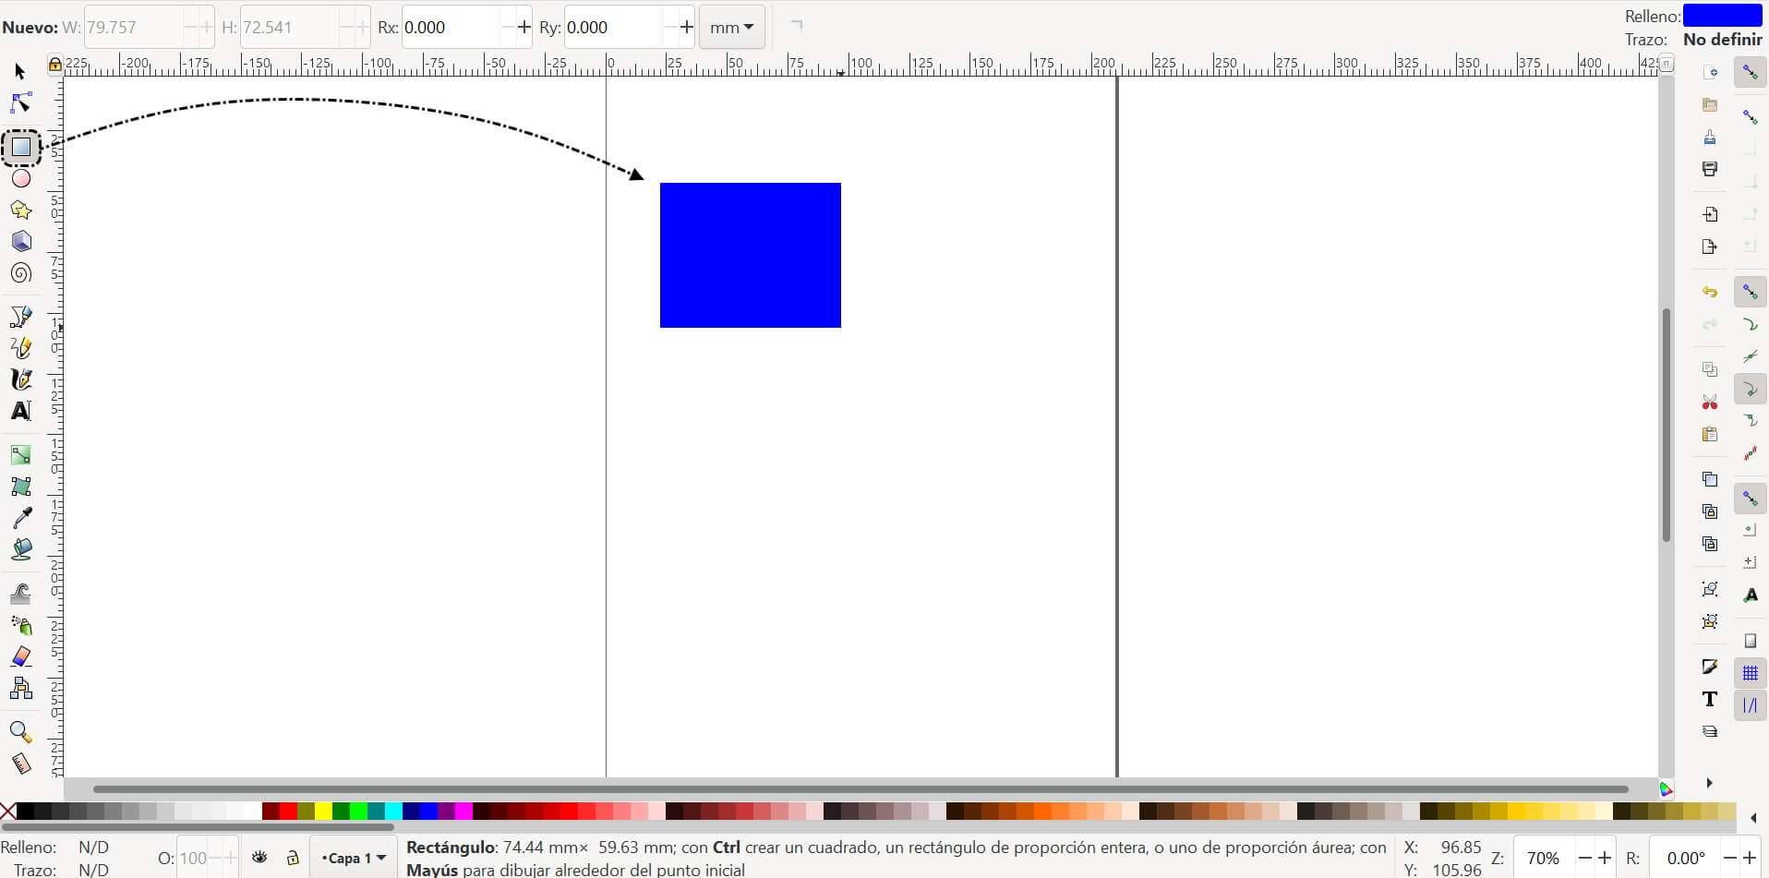Open Text and Font dialog
This screenshot has width=1769, height=878.
[1709, 699]
